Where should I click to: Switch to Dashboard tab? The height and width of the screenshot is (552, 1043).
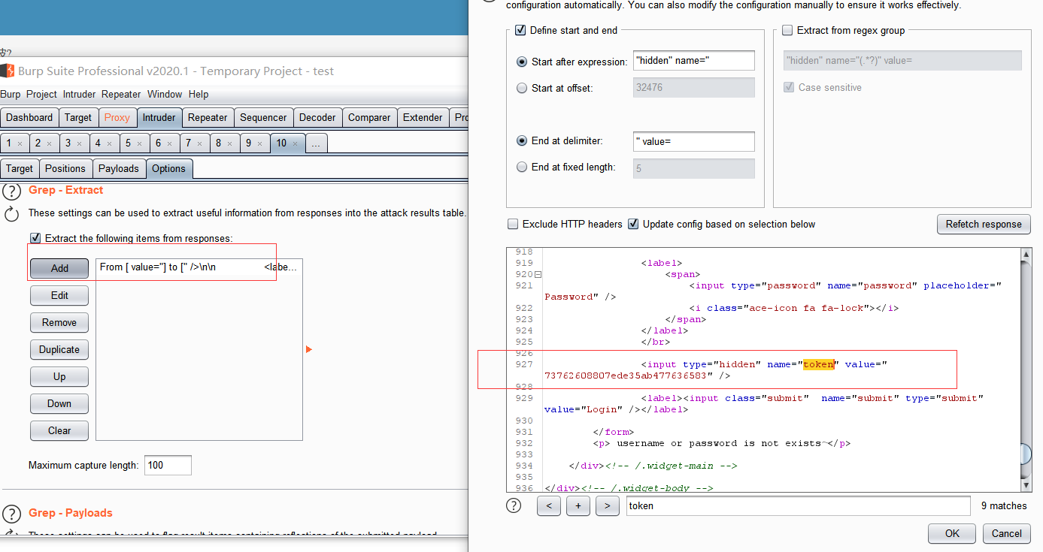(x=29, y=118)
